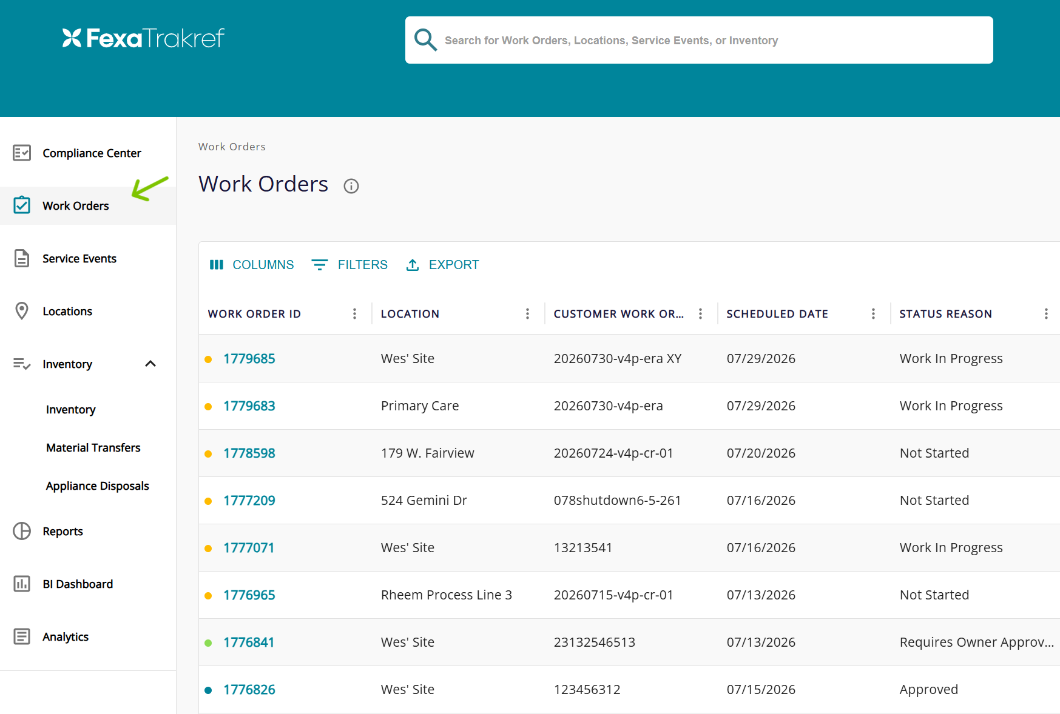Click the search magnifier icon
1060x714 pixels.
click(425, 40)
